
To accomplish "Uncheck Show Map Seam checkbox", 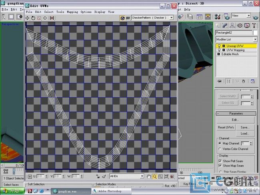I will click(220, 165).
